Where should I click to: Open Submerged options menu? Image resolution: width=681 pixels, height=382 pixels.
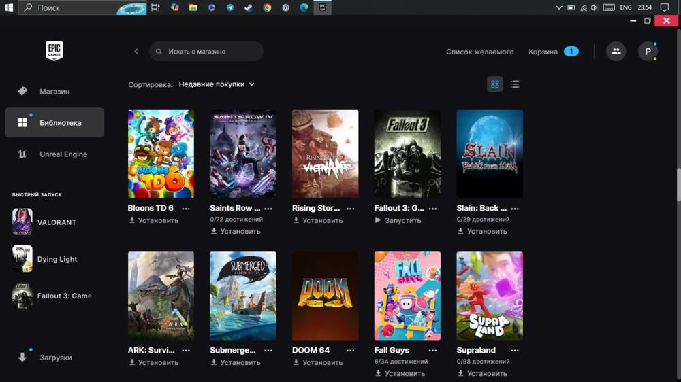(x=268, y=350)
